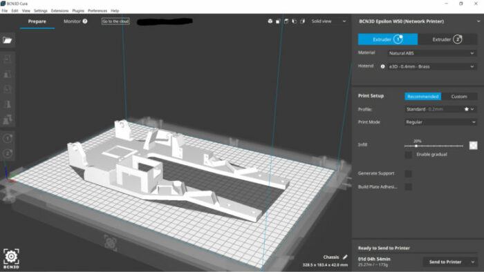Click the Hotend info icon
The image size is (484, 272).
click(383, 66)
